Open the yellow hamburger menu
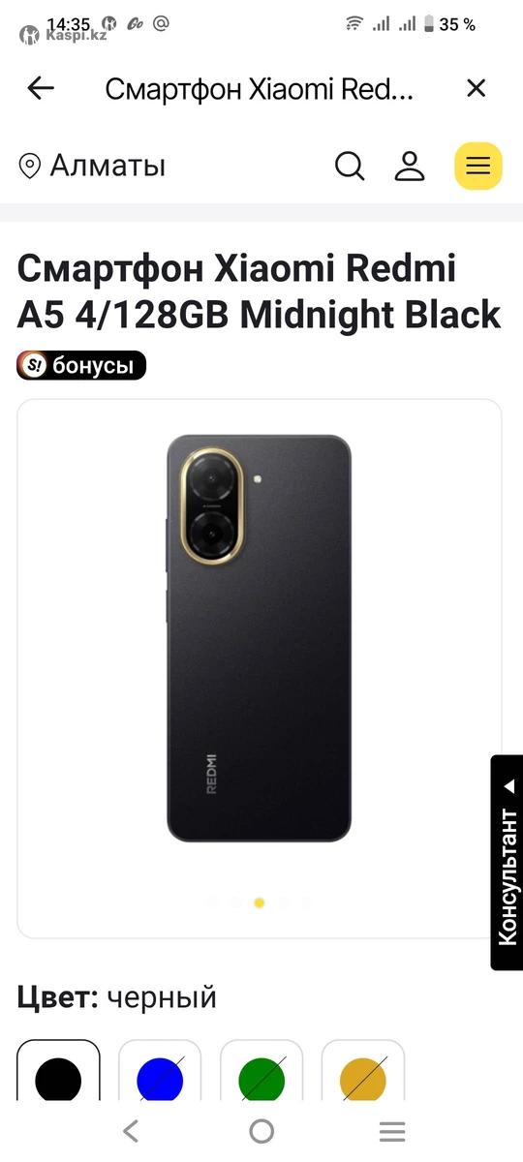 [x=478, y=166]
